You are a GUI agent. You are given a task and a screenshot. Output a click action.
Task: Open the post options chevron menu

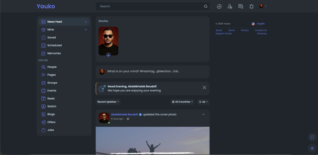pyautogui.click(x=204, y=115)
